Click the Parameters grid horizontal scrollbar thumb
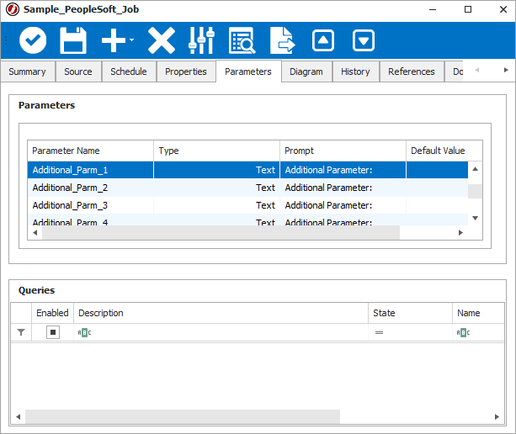This screenshot has height=434, width=516. 221,232
